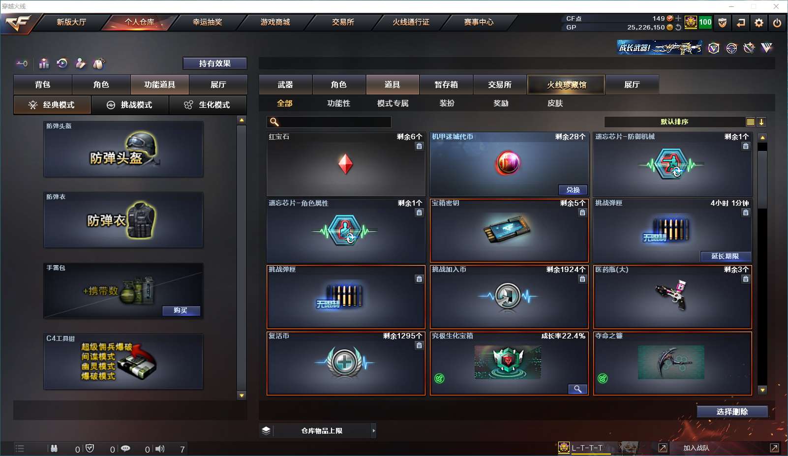Click the ranking podium icon
This screenshot has width=788, height=456.
44,63
